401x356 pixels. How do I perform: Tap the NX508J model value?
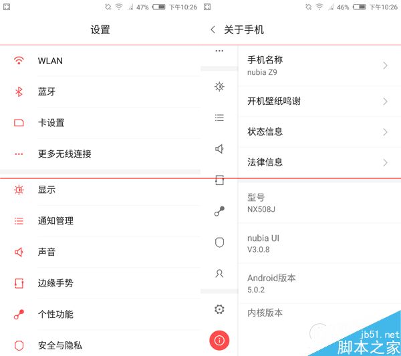click(x=261, y=209)
